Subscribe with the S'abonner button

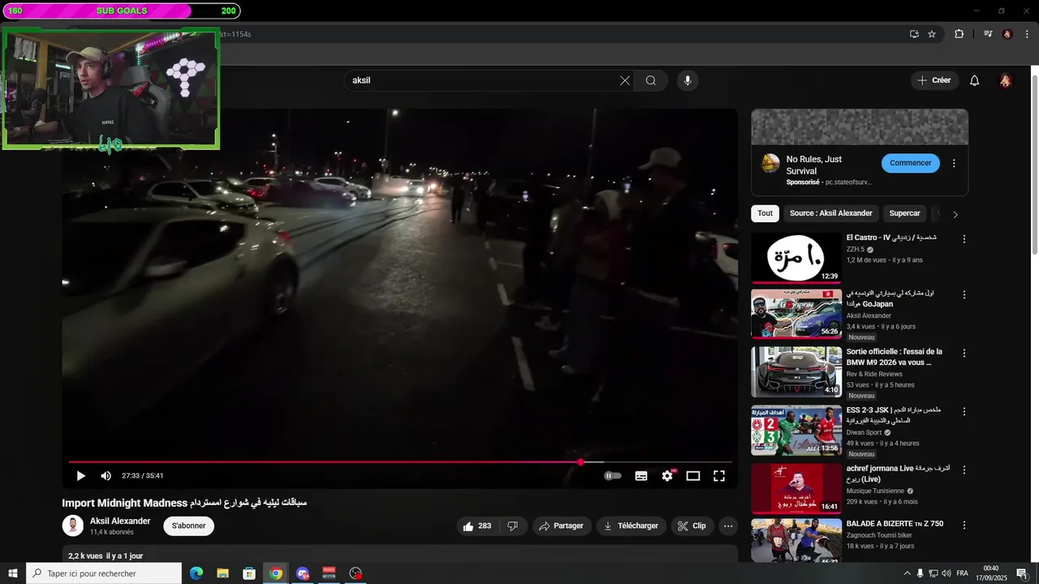click(189, 526)
